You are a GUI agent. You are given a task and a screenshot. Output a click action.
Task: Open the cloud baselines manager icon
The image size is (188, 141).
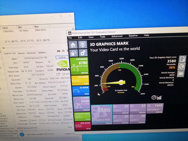(73, 53)
